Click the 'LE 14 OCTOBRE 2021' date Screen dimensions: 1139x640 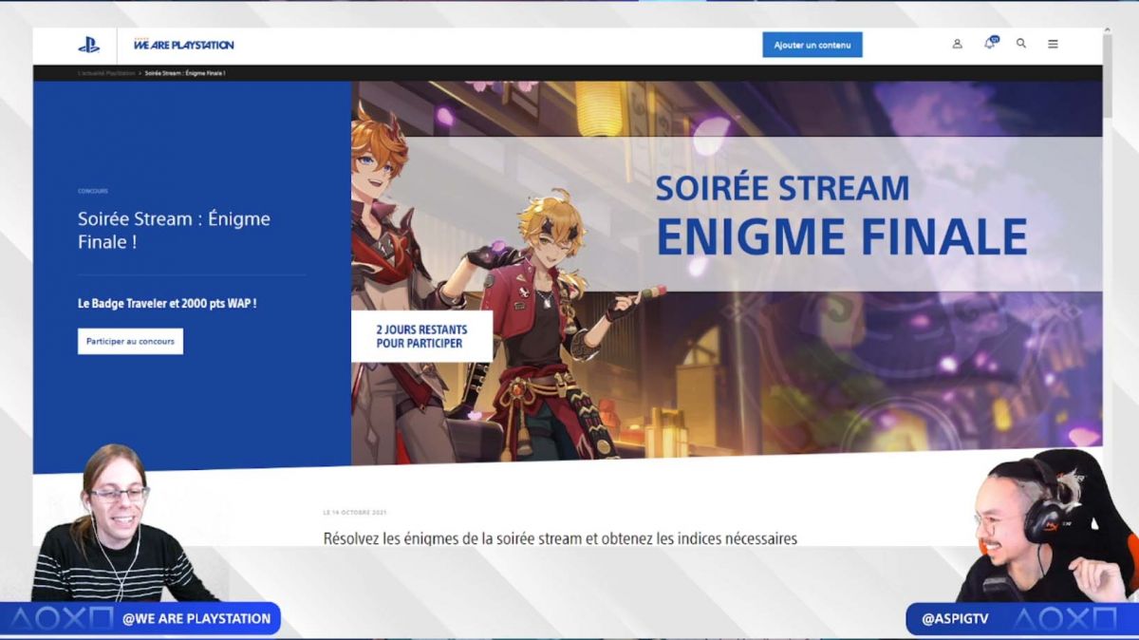tap(355, 513)
